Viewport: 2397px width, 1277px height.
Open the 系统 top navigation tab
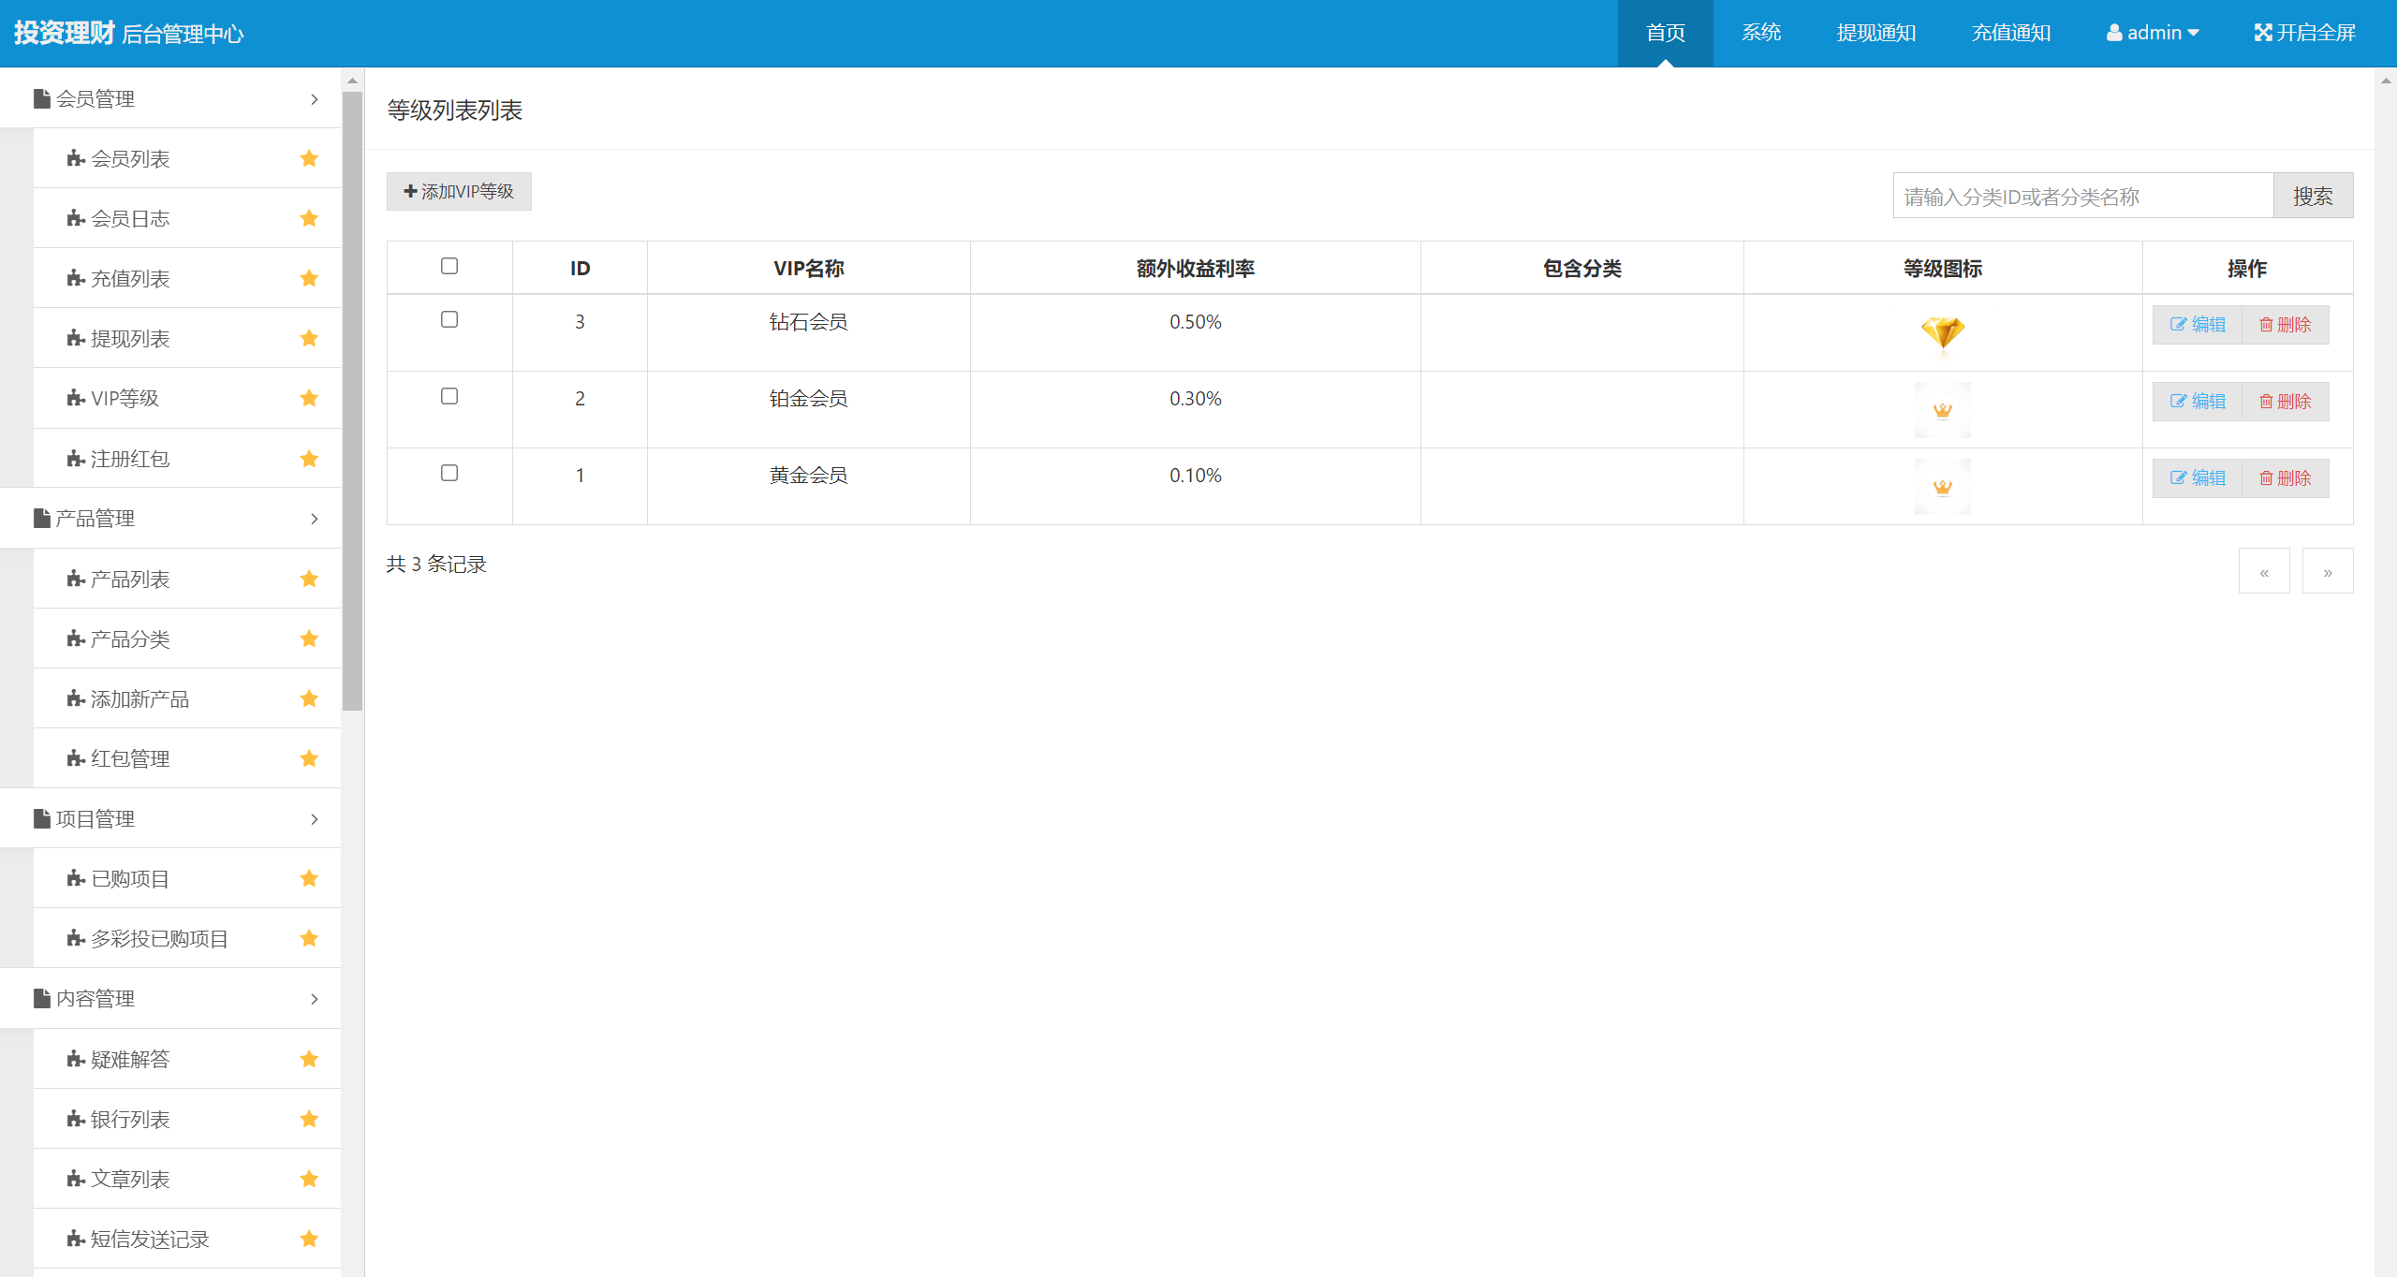(x=1761, y=33)
